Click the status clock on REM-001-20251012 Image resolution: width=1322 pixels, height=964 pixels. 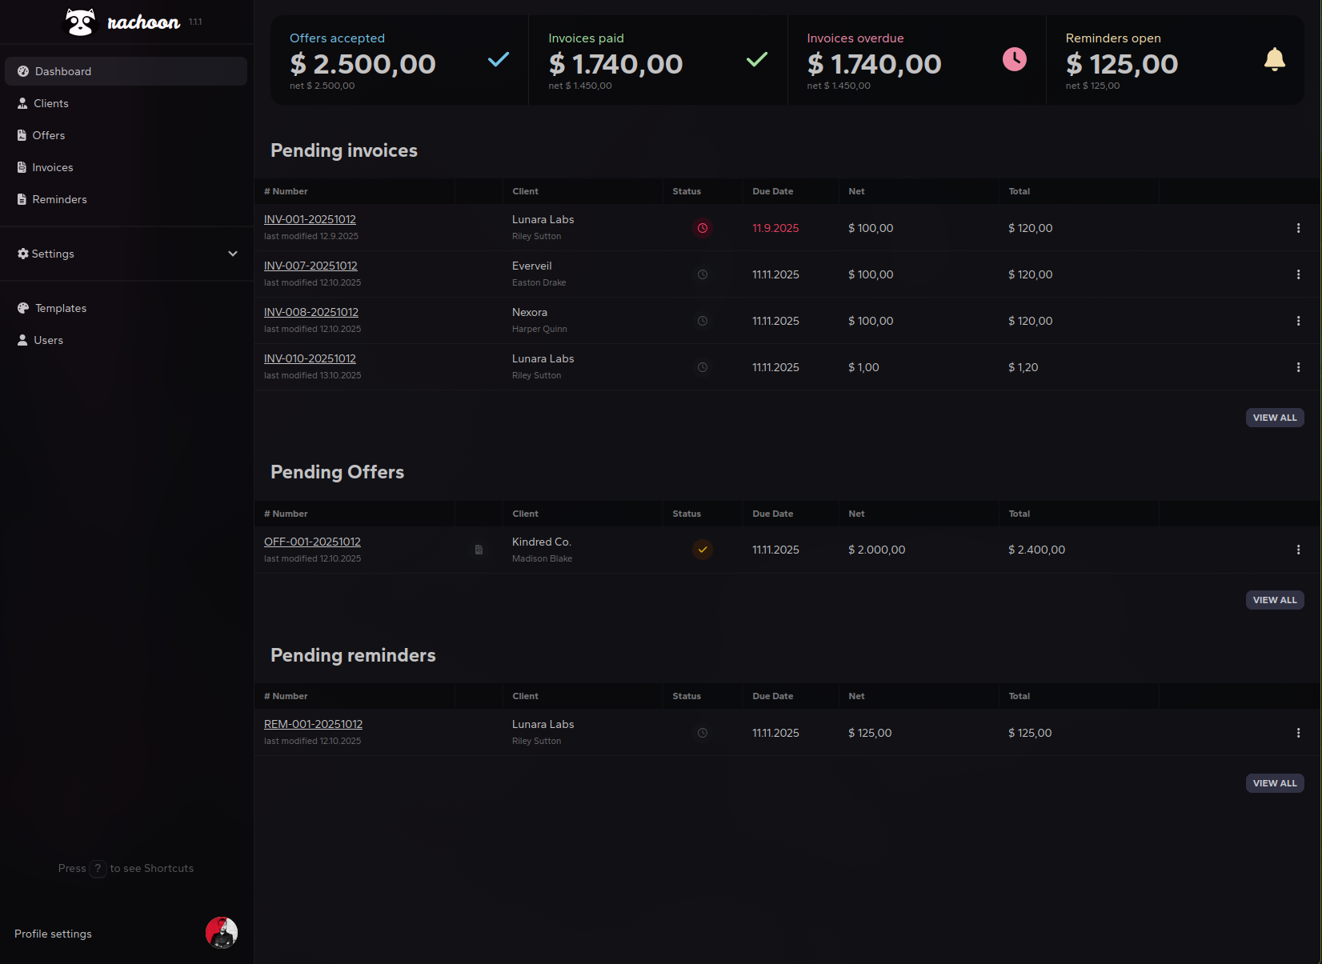[x=703, y=732]
